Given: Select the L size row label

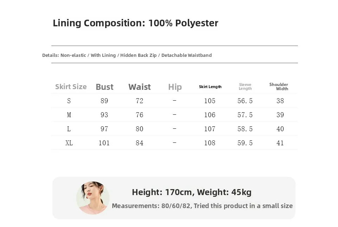Looking at the screenshot, I should [69, 129].
